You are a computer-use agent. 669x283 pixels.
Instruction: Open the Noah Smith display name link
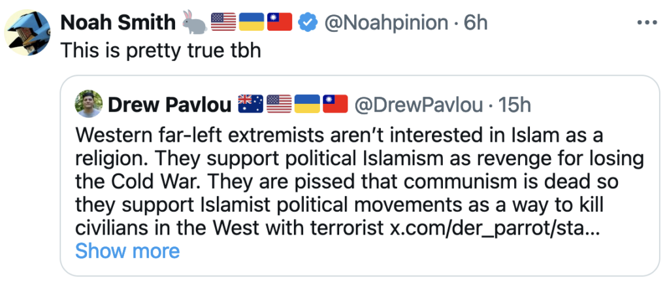coord(118,22)
